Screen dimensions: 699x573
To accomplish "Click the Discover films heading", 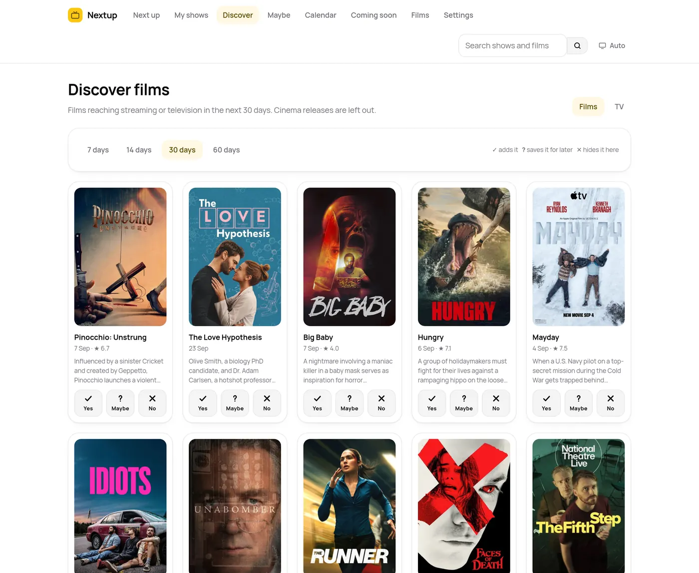I will (x=119, y=90).
